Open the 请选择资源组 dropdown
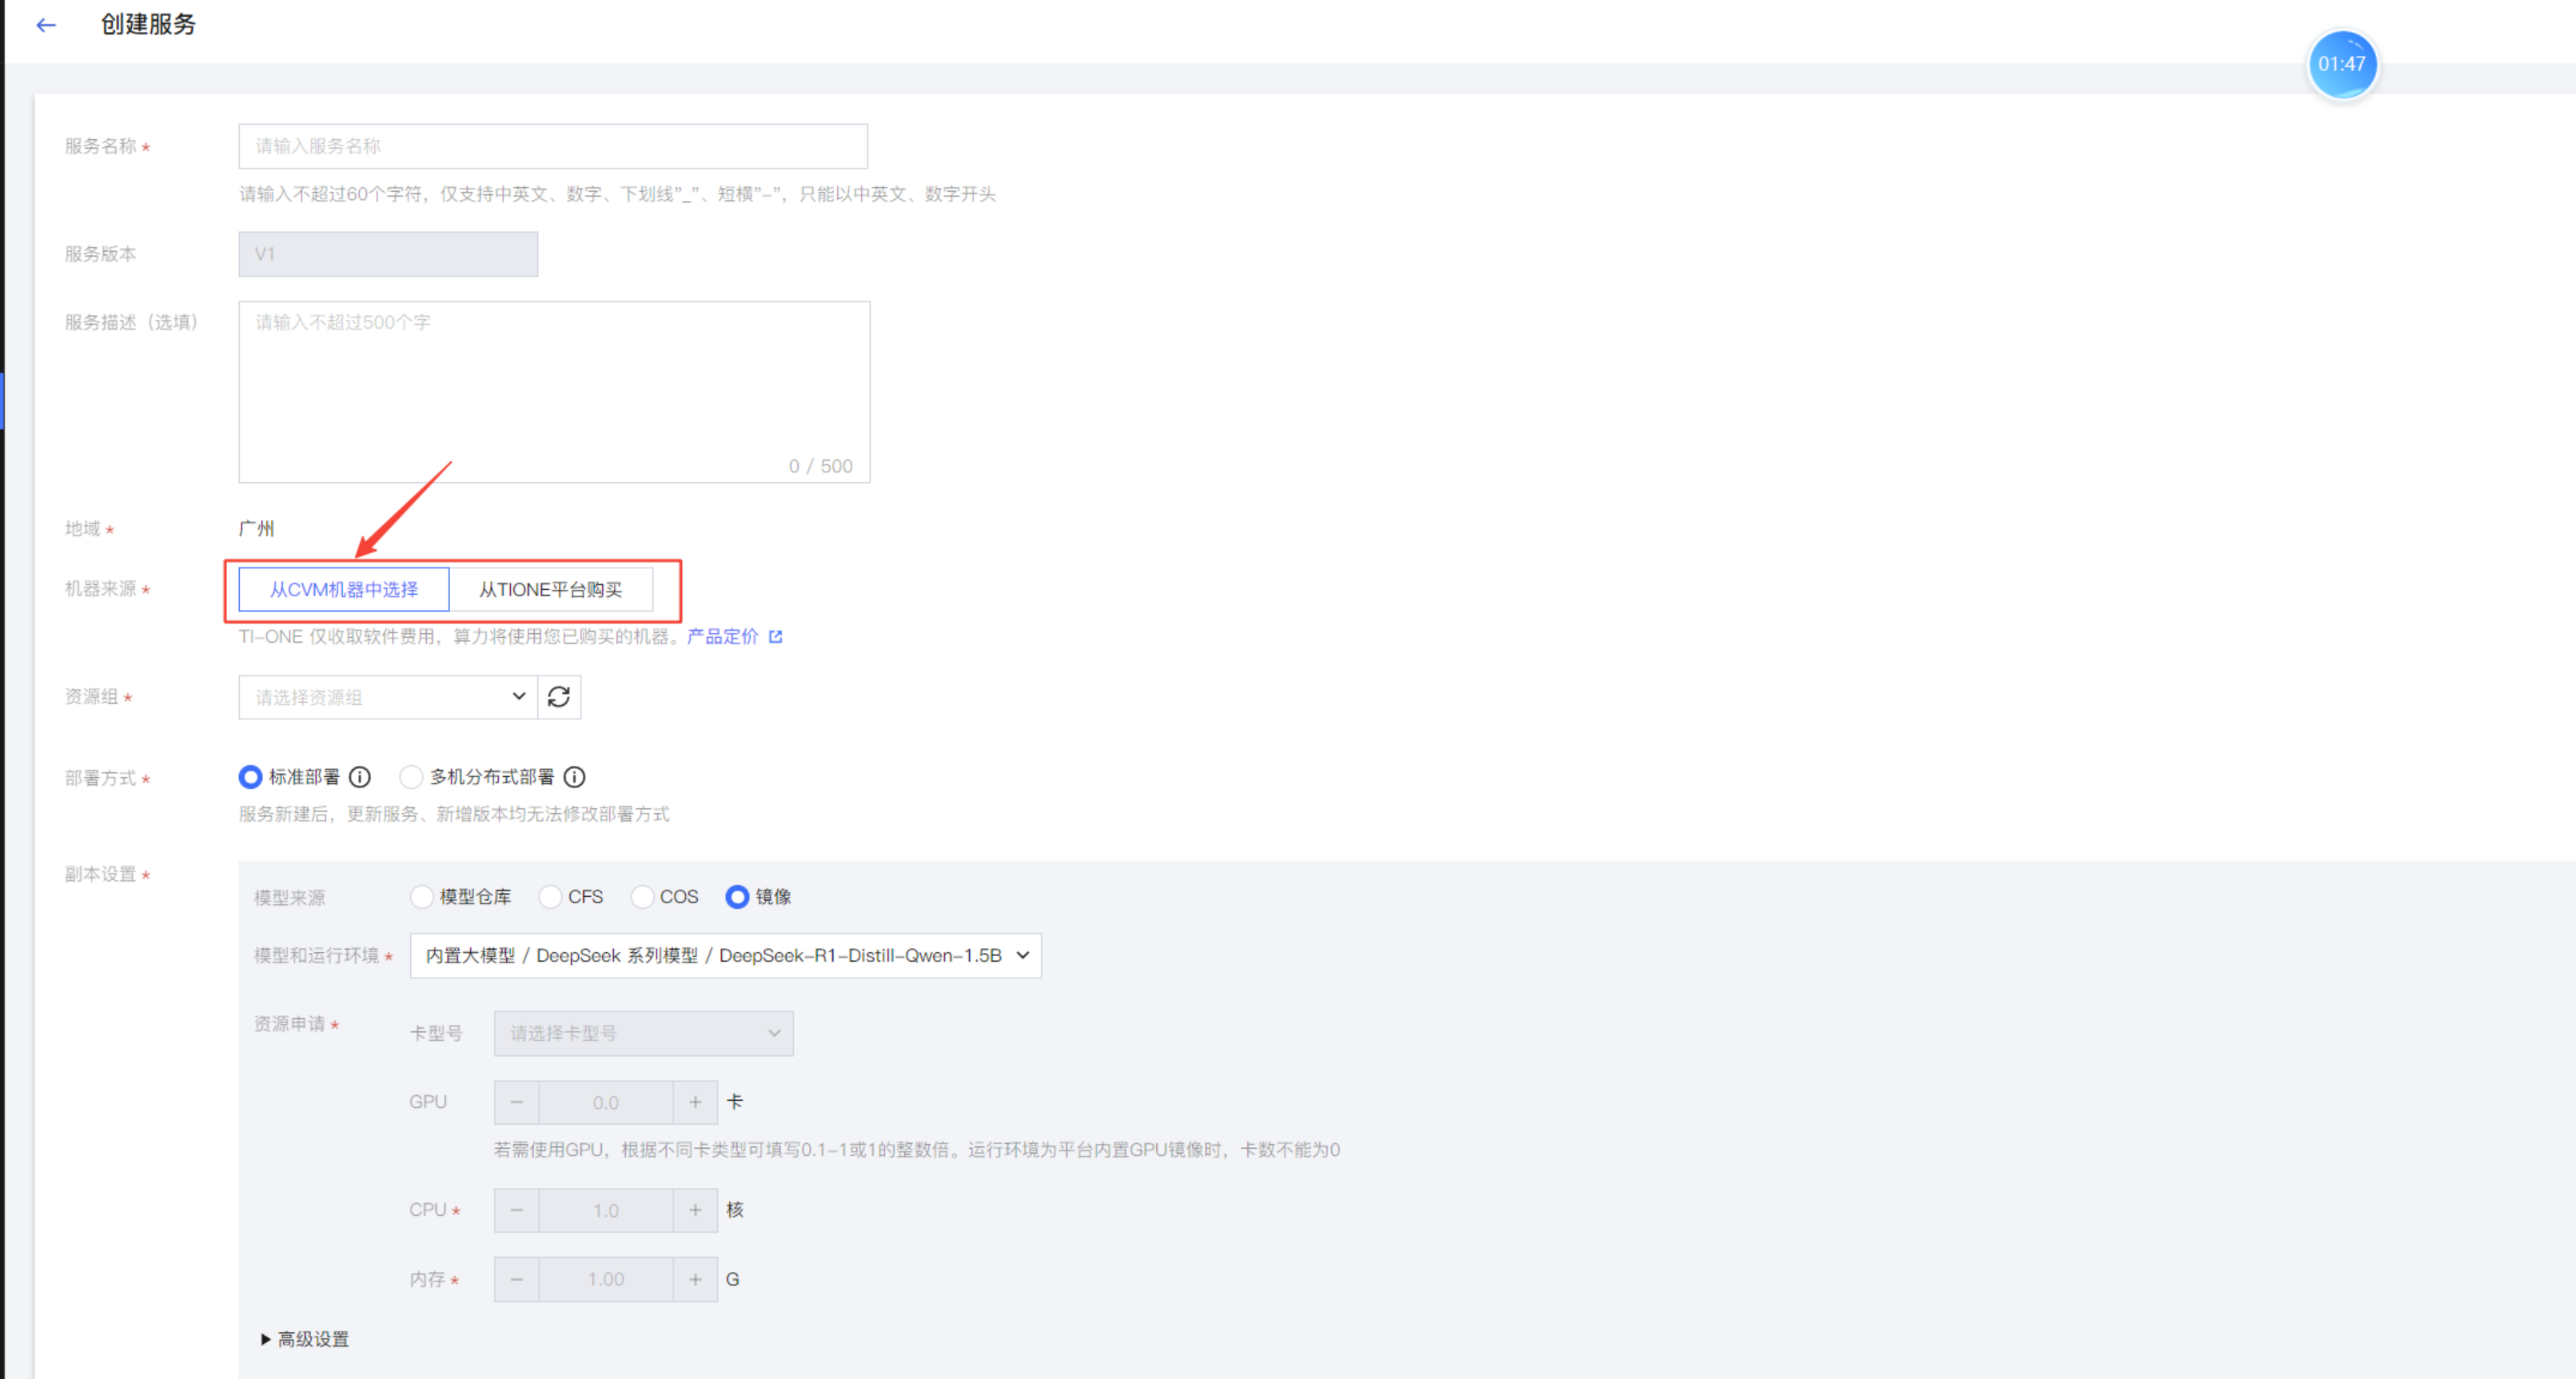 coord(388,697)
